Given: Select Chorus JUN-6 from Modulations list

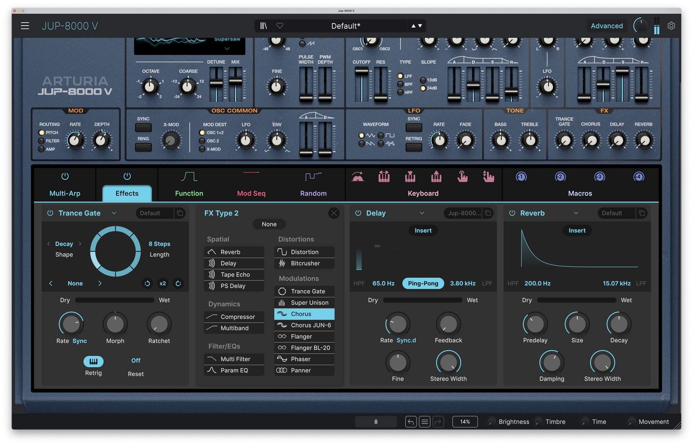Looking at the screenshot, I should [304, 325].
